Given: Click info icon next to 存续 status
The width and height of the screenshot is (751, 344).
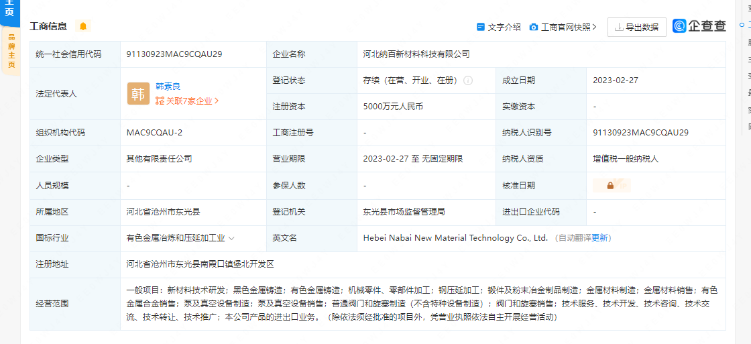Looking at the screenshot, I should 468,80.
